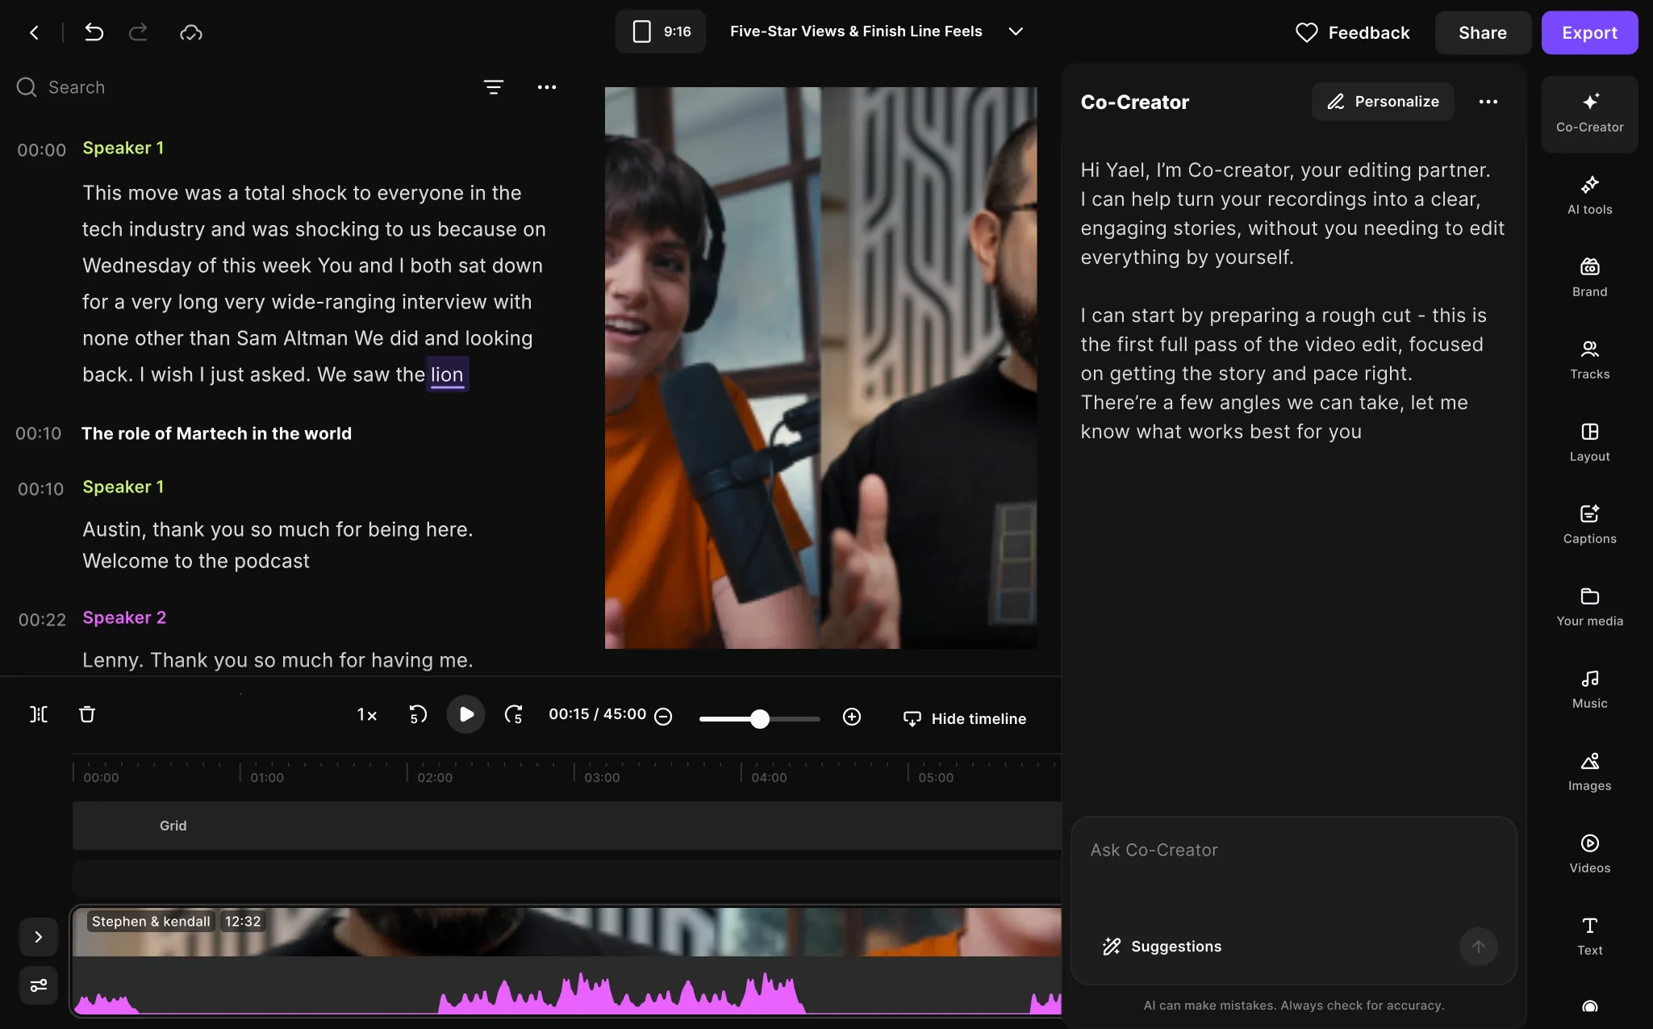Open the AI tools sidebar tab
This screenshot has width=1653, height=1029.
coord(1589,195)
